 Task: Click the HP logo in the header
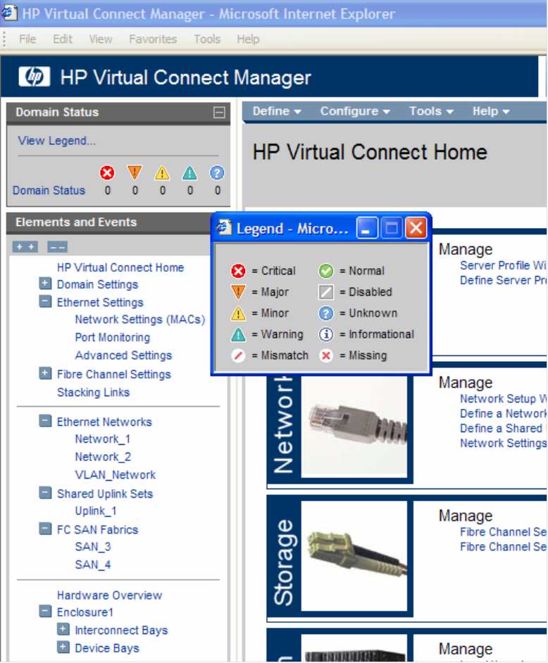coord(35,77)
